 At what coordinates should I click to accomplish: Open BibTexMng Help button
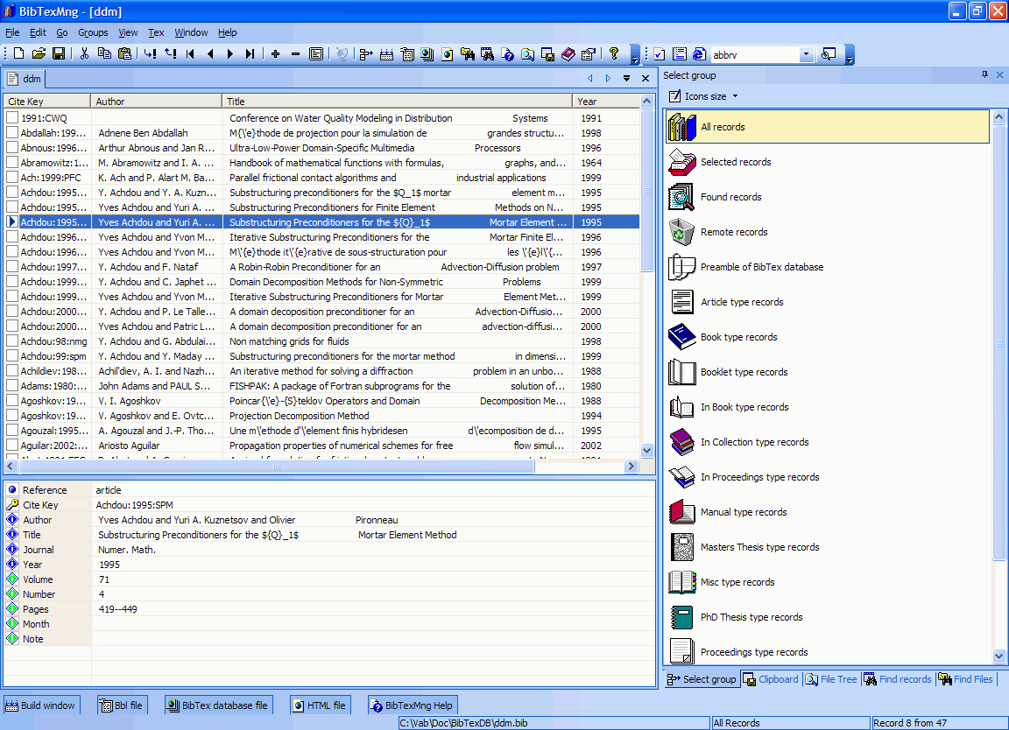point(413,705)
